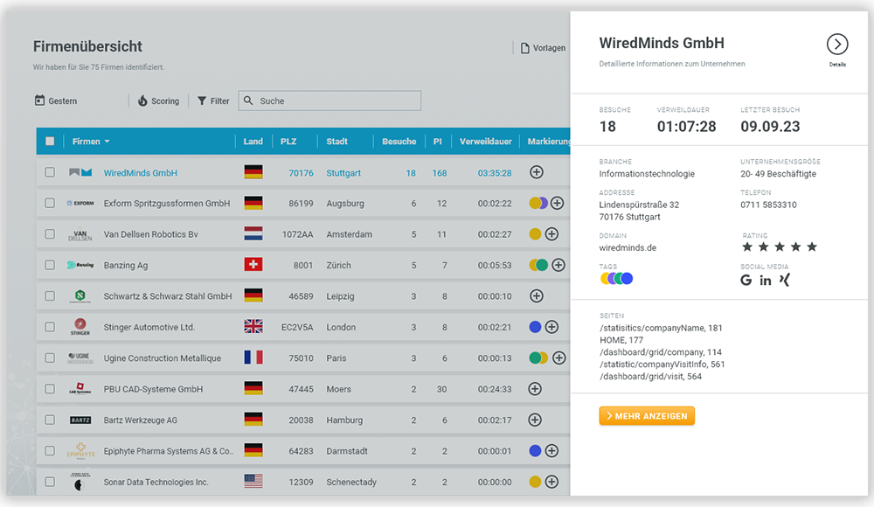Open the WiredMinds GmbH company link in the table
The image size is (874, 507).
pos(141,173)
